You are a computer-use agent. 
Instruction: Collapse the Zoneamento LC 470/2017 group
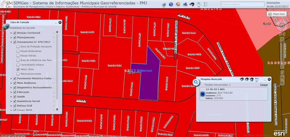11,42
